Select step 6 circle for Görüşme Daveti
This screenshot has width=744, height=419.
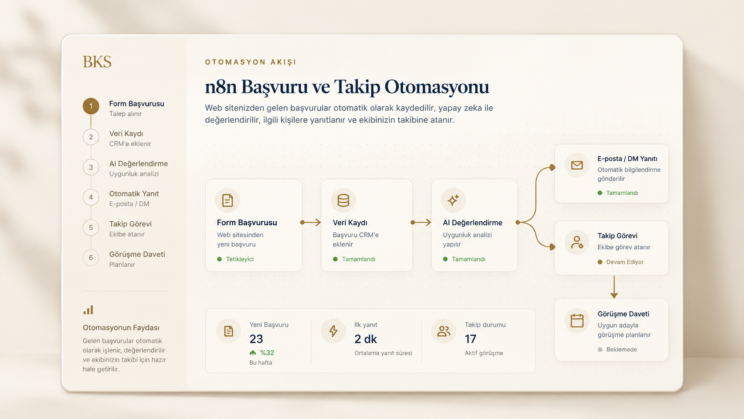(91, 257)
